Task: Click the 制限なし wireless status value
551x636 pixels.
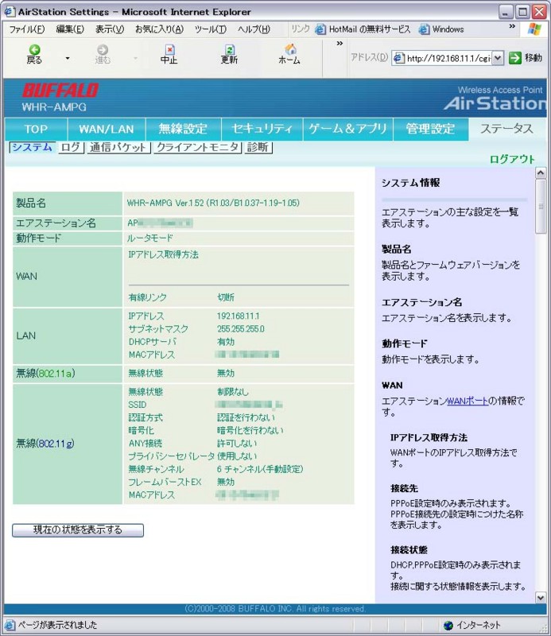Action: pos(233,392)
